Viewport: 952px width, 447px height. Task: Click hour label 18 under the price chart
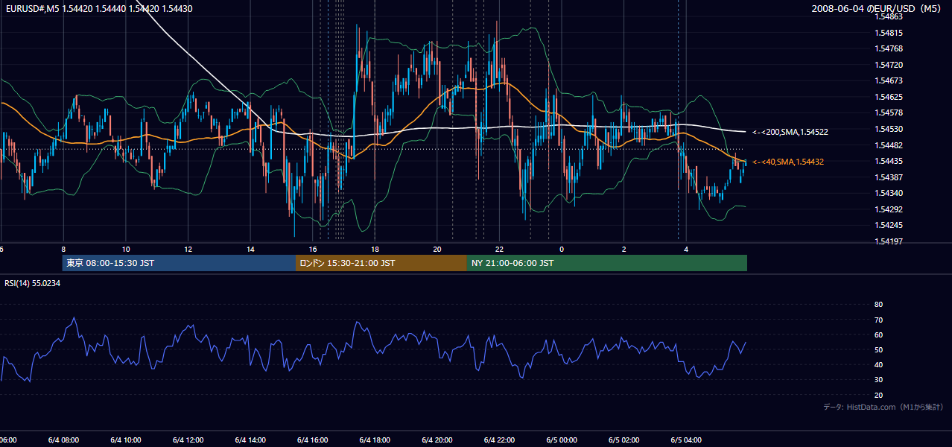click(x=375, y=249)
